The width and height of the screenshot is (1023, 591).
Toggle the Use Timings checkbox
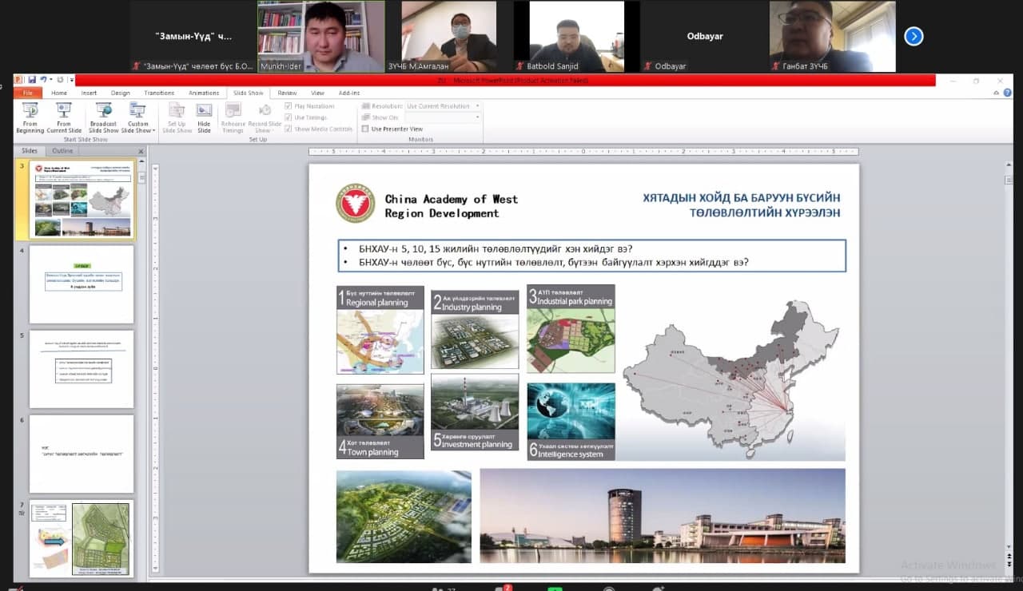[289, 117]
